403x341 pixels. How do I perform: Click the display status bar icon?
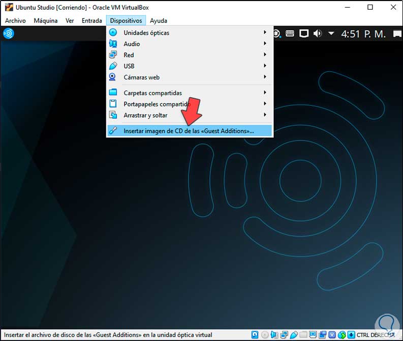pyautogui.click(x=313, y=334)
